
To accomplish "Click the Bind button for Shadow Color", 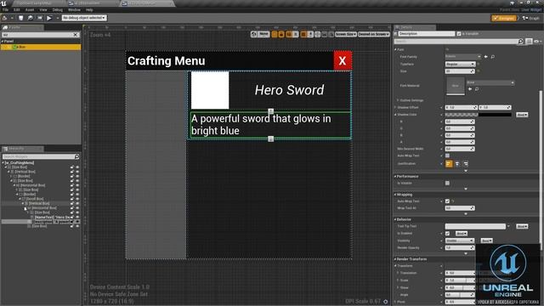I will (522, 115).
